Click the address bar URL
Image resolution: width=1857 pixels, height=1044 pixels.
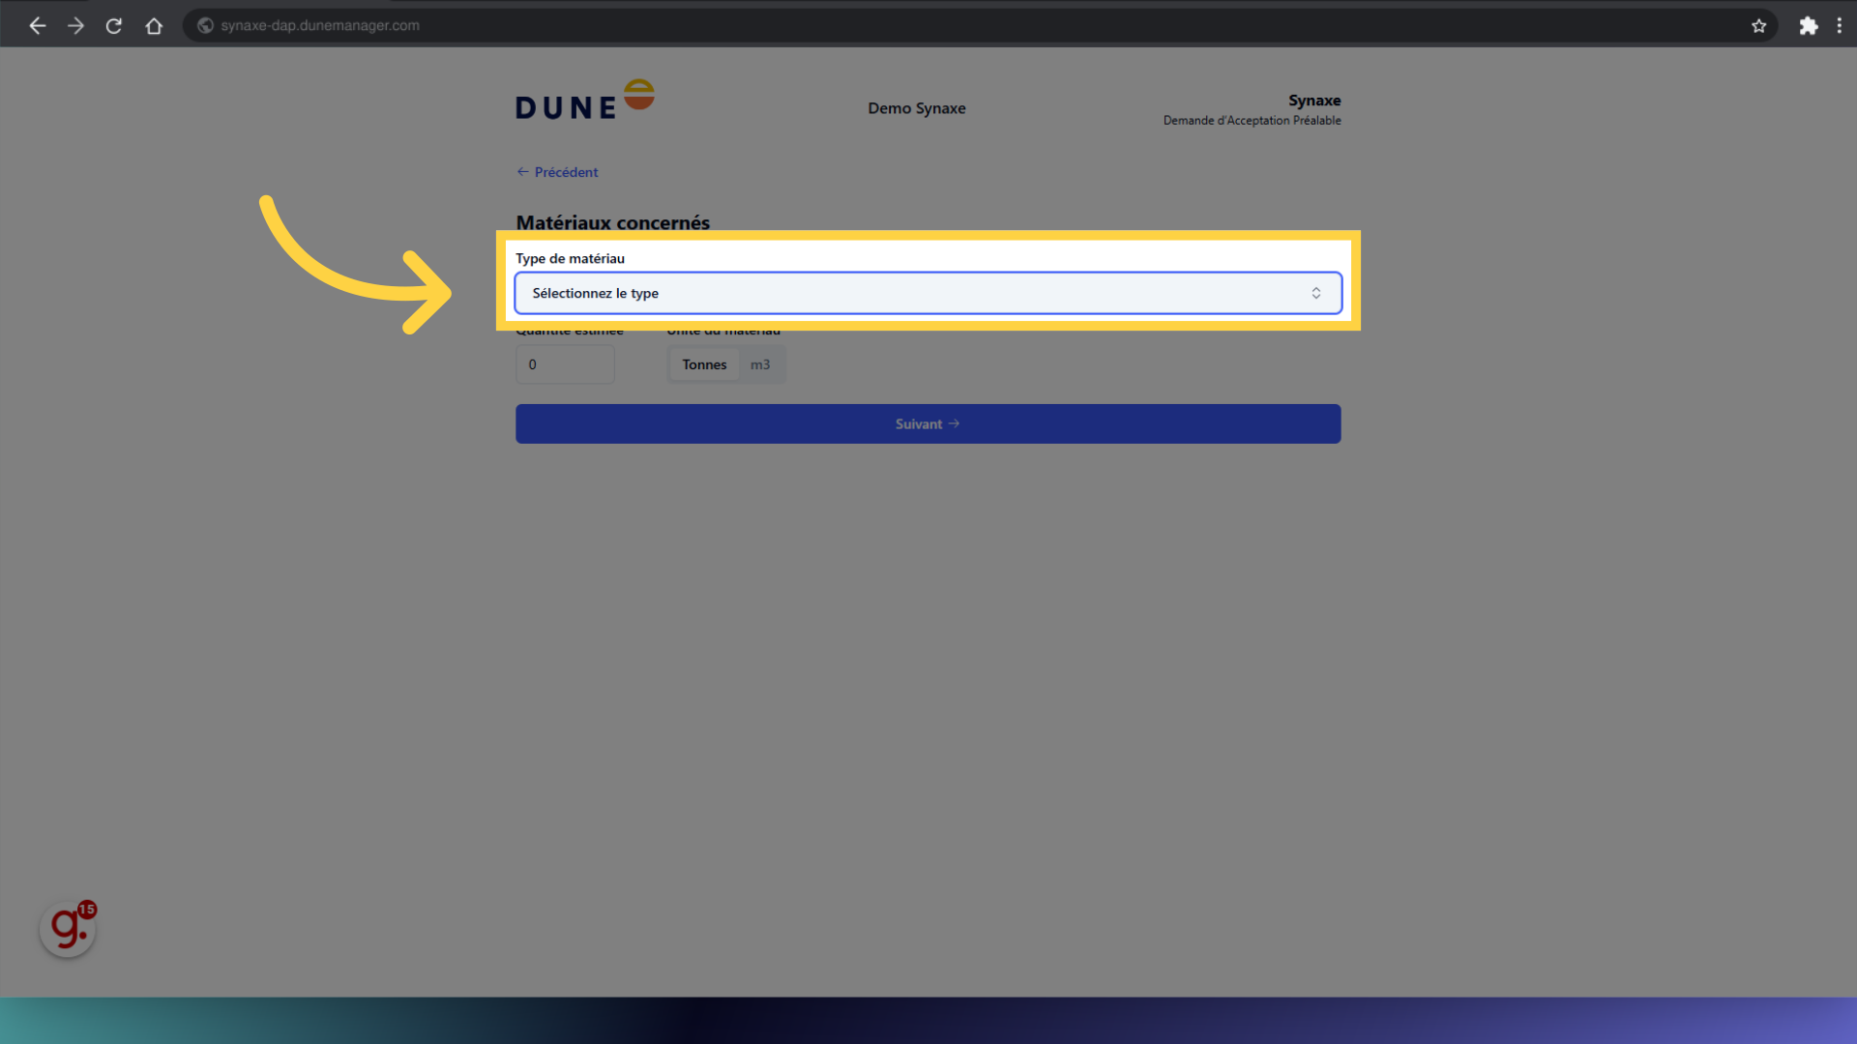tap(320, 26)
